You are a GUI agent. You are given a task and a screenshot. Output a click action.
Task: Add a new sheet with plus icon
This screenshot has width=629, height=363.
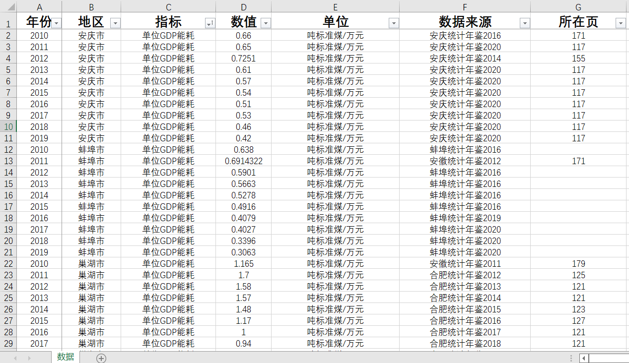point(101,358)
